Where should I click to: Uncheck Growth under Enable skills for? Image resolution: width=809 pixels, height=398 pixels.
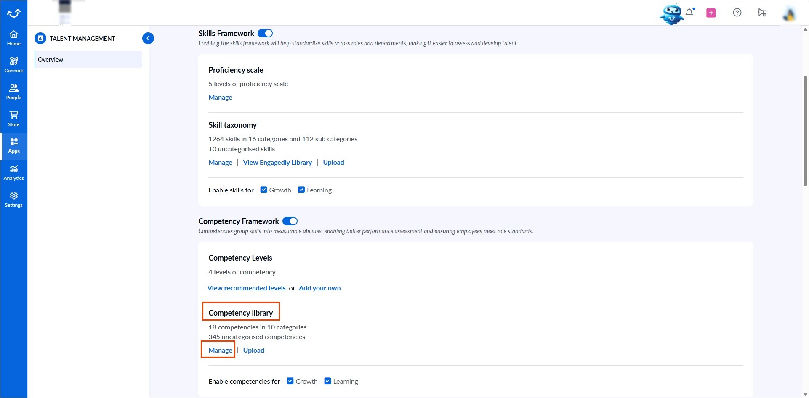pos(264,190)
